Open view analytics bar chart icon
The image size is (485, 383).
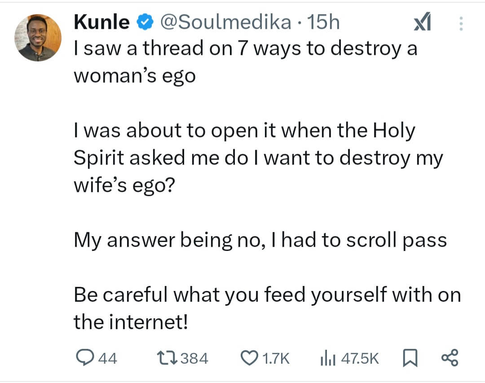[x=327, y=358]
